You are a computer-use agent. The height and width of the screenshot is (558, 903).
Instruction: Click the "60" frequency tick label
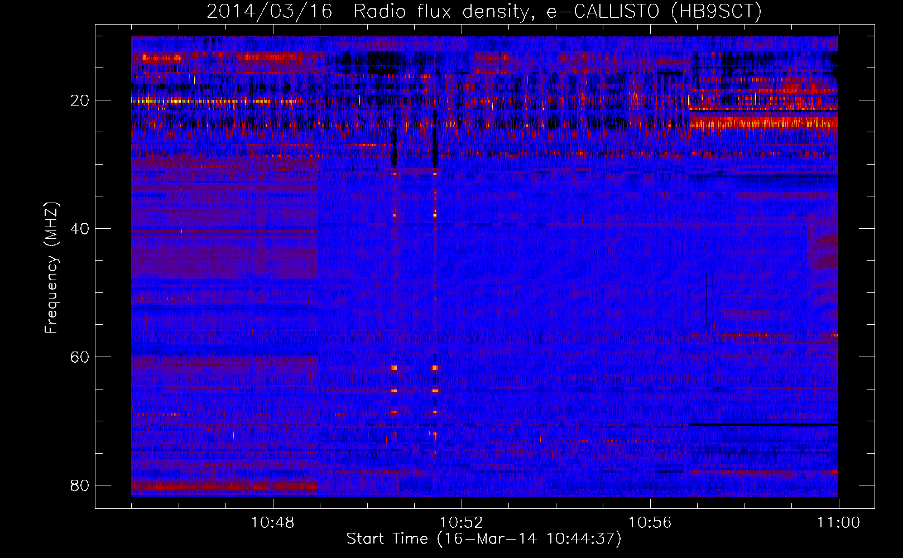pyautogui.click(x=80, y=357)
